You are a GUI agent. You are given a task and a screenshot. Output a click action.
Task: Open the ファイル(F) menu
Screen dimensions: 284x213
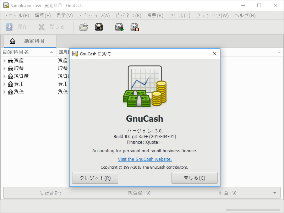[x=16, y=16]
